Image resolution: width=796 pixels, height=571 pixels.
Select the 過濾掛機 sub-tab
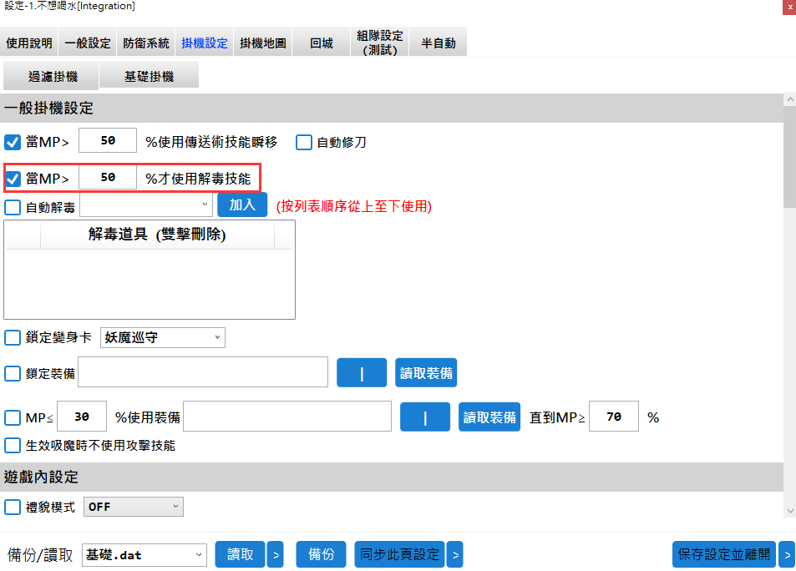pos(51,76)
